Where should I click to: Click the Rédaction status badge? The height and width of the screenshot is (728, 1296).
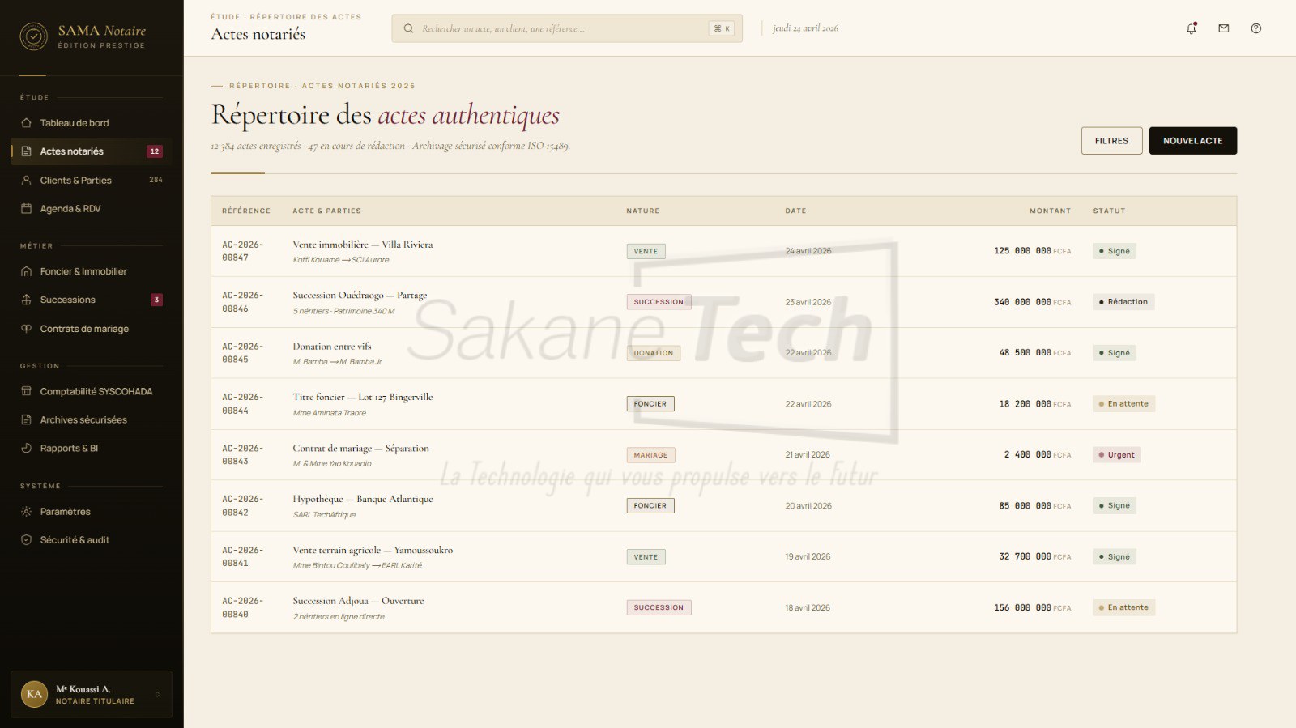pyautogui.click(x=1123, y=302)
